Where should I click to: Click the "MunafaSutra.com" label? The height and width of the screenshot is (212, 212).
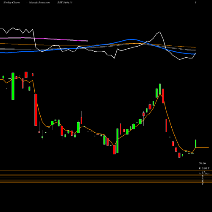pos(39,3)
